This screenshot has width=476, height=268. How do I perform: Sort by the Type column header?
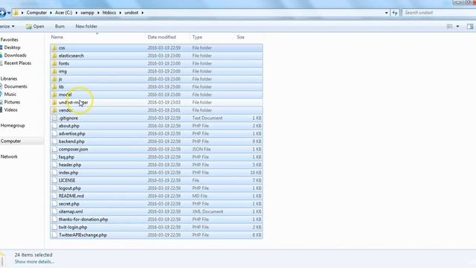tap(197, 37)
